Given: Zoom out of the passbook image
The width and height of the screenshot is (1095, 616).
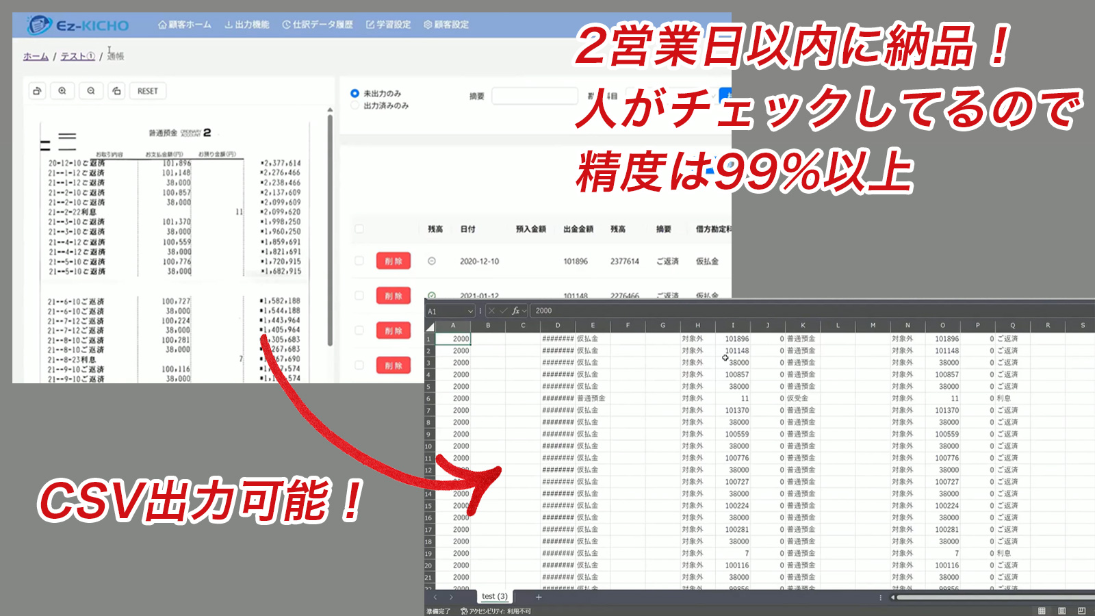Looking at the screenshot, I should point(90,91).
